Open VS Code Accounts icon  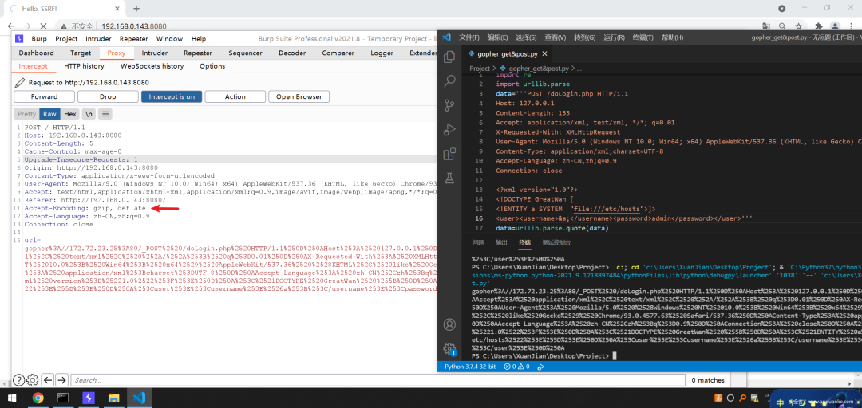point(449,324)
